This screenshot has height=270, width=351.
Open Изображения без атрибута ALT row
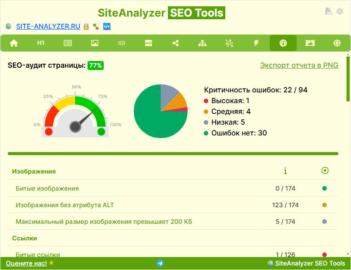[x=173, y=205]
